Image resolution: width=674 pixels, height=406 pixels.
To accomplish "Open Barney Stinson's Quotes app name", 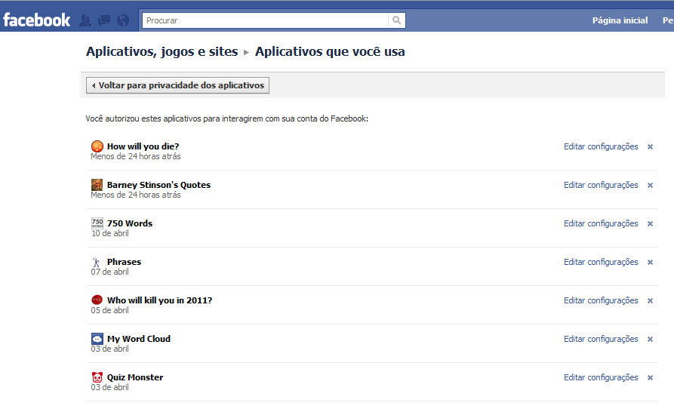I will (x=158, y=185).
